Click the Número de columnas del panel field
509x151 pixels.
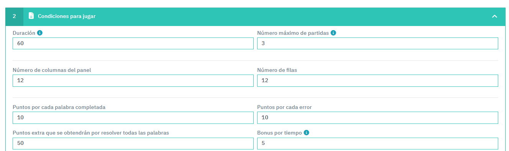pos(133,80)
